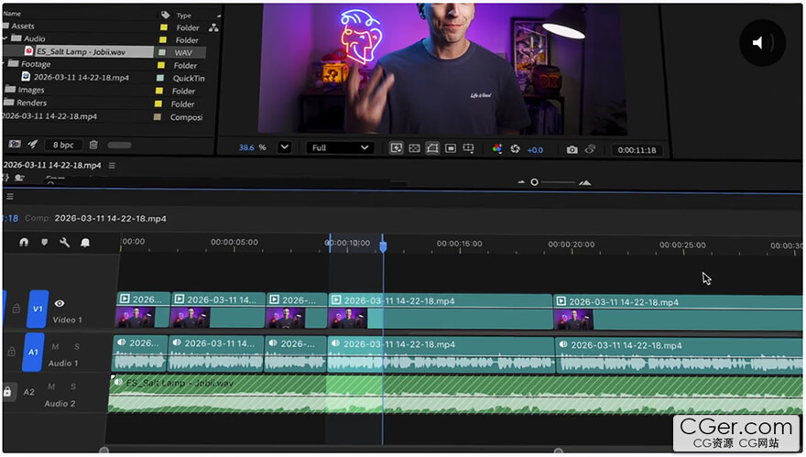
Task: Click the speaker volume icon
Action: (x=762, y=43)
